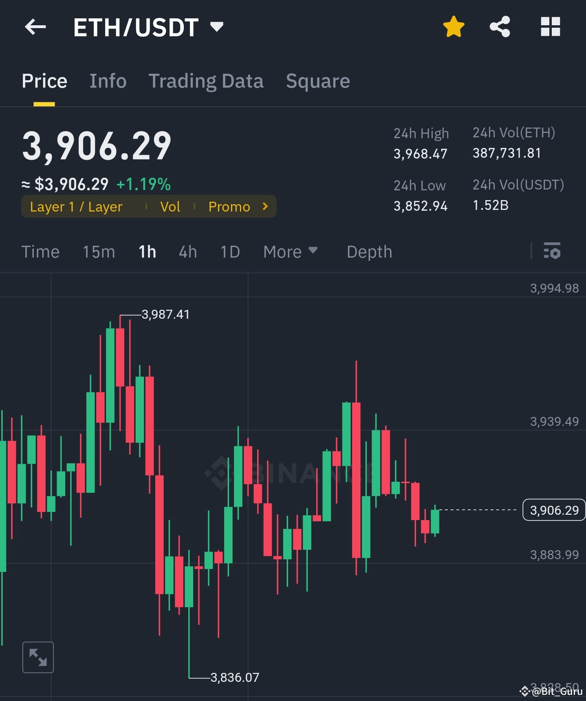Open the Layer 1 / Layer category tag

pyautogui.click(x=76, y=207)
